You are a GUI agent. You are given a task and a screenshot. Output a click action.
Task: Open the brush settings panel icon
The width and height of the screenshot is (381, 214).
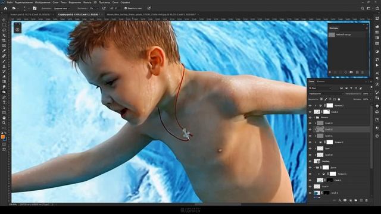pyautogui.click(x=35, y=8)
